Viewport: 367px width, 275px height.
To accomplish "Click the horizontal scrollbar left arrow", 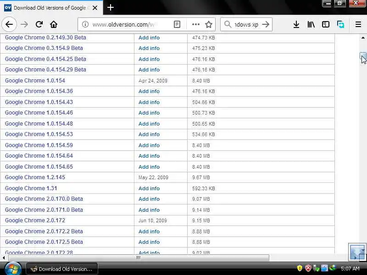I will (4, 258).
